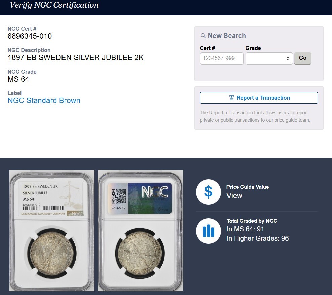Screen dimensions: 332x295
Task: Click the New Search magnifier icon
Action: (203, 36)
